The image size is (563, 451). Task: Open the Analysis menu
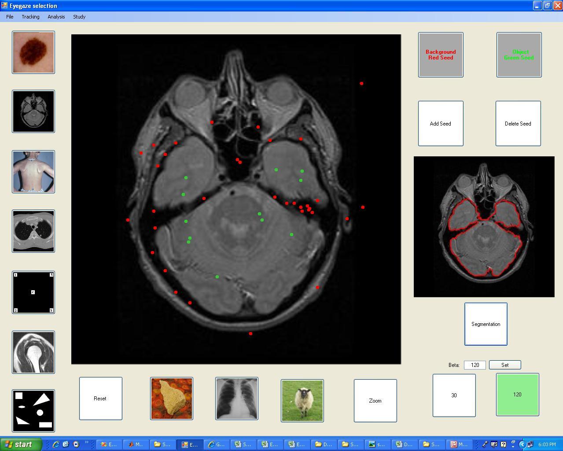[x=56, y=17]
